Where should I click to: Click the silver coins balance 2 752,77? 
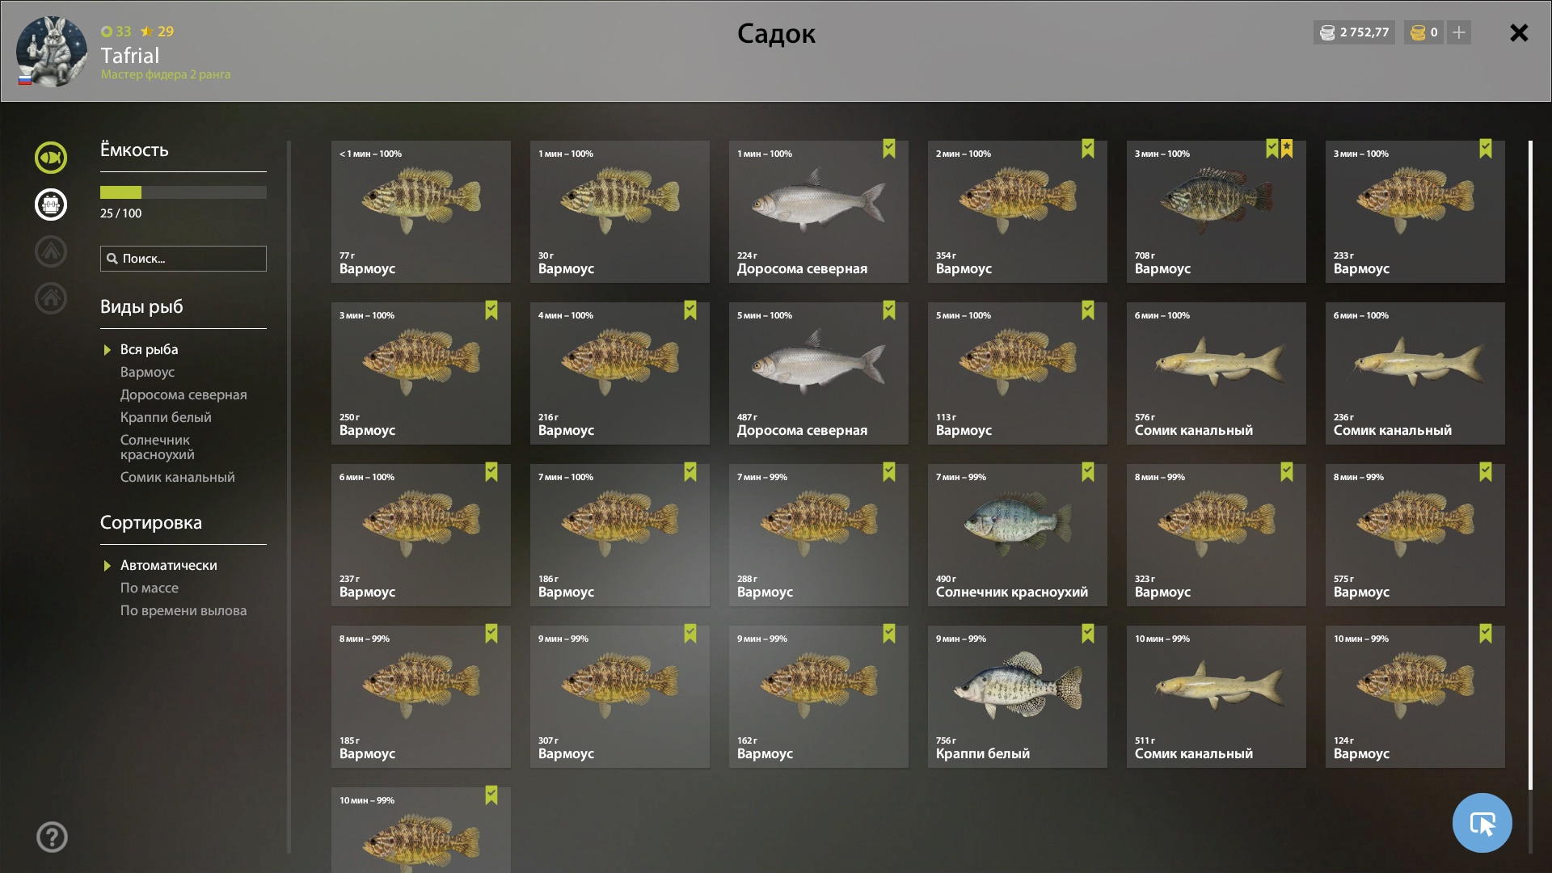pos(1354,32)
